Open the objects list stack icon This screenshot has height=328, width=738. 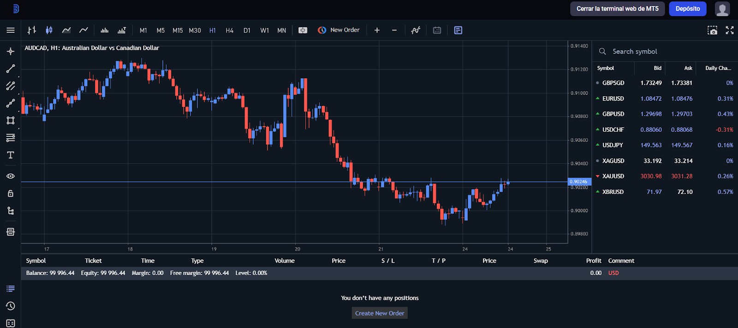(11, 232)
